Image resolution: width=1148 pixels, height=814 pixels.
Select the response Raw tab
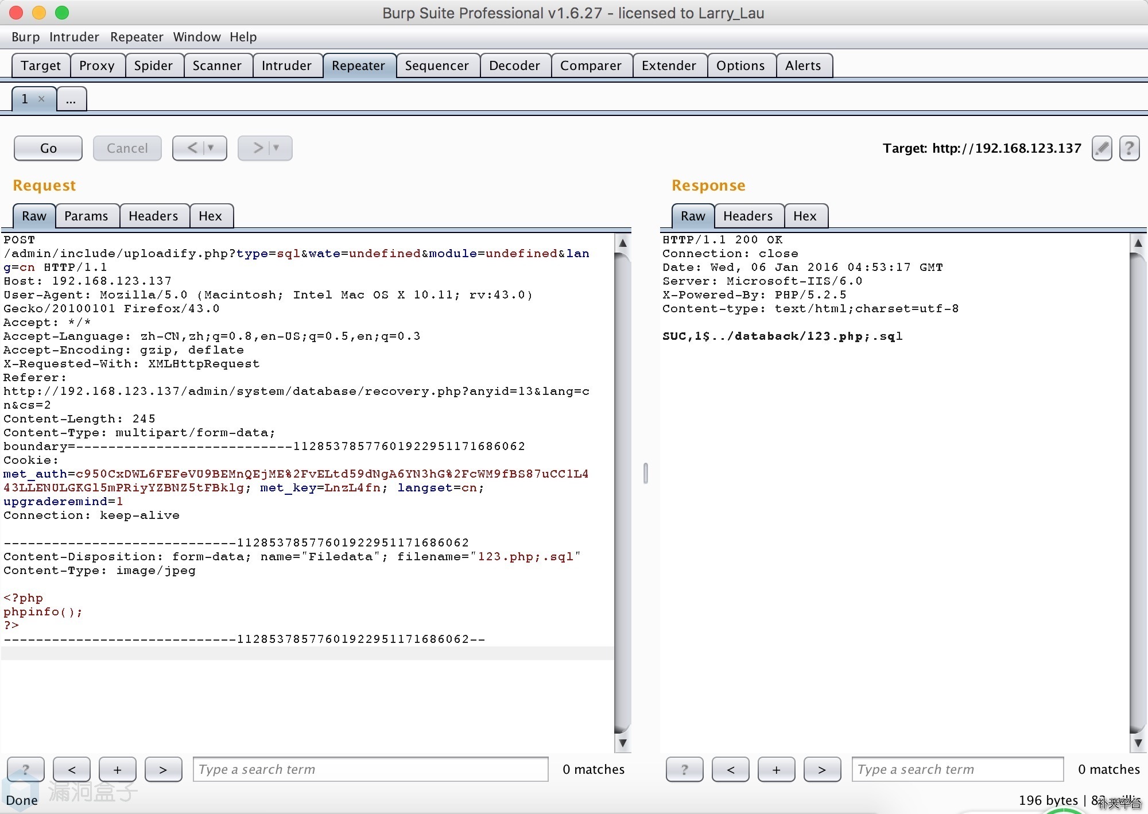point(693,216)
